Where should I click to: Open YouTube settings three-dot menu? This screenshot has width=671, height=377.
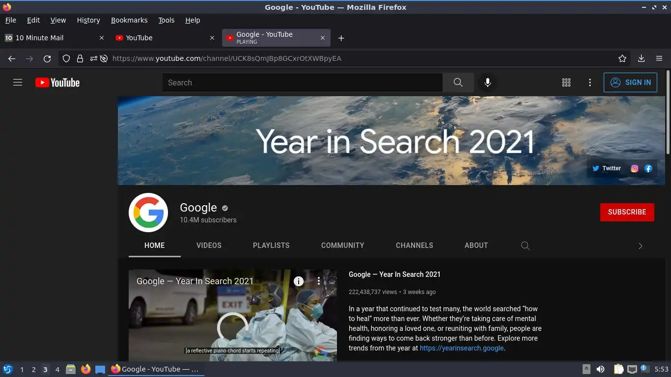click(x=590, y=82)
